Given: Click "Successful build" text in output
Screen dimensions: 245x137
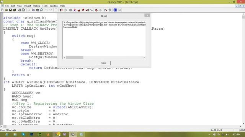Looking at the screenshot, I should pos(70,27).
